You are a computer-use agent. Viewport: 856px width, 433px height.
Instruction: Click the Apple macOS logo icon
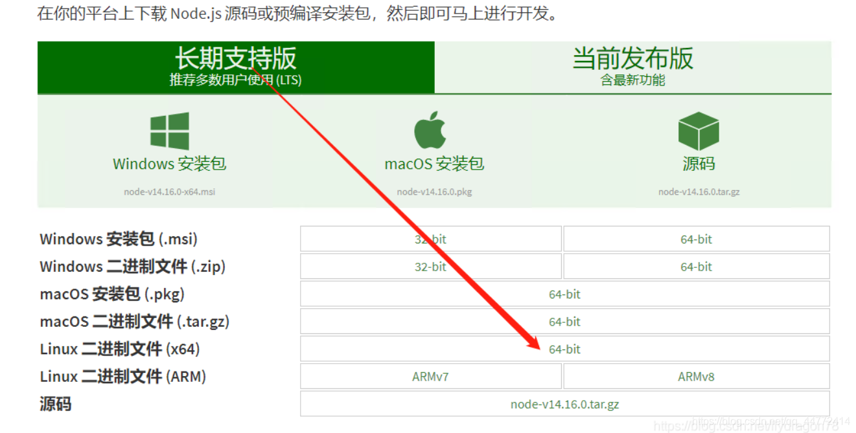click(430, 129)
